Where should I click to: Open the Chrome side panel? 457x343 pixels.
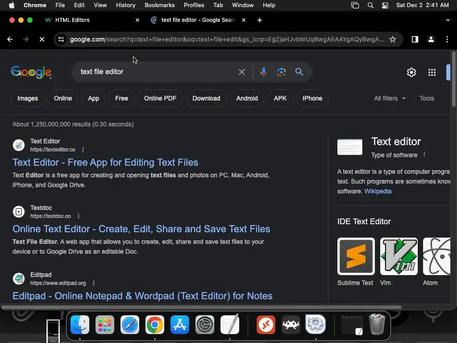415,39
